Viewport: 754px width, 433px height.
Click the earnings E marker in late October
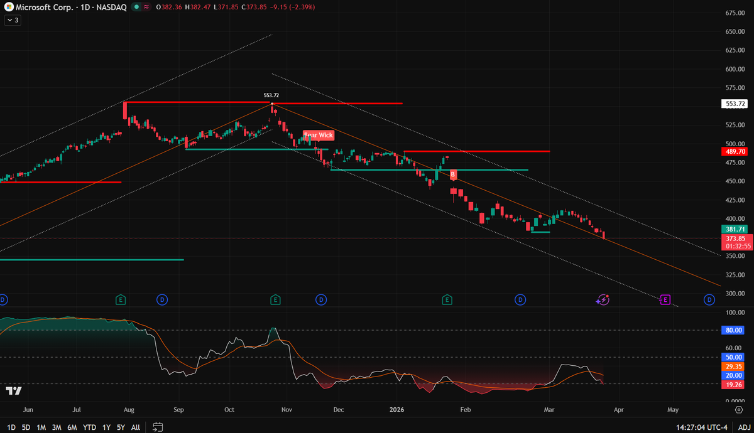pos(275,300)
